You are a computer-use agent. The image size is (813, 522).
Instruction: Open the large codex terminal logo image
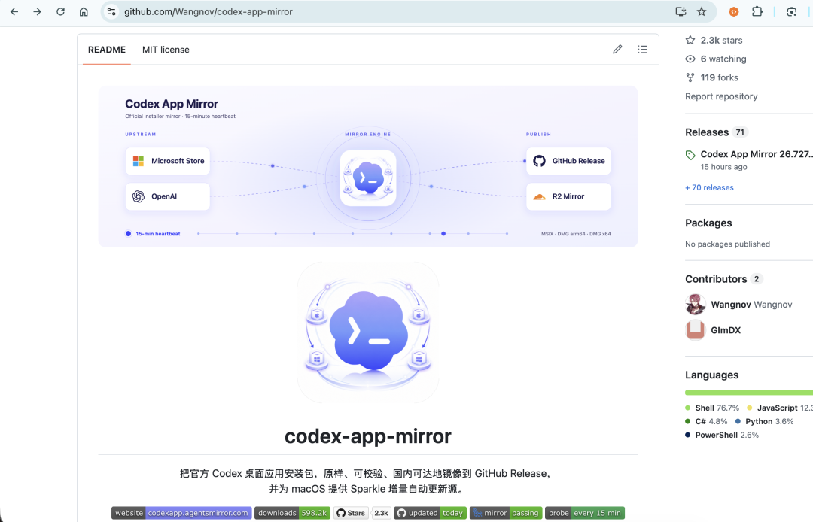[368, 332]
